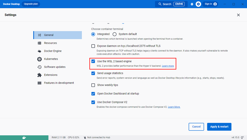Image resolution: width=247 pixels, height=140 pixels.
Task: Click the CPU 0.02% status text
Action: (74, 137)
